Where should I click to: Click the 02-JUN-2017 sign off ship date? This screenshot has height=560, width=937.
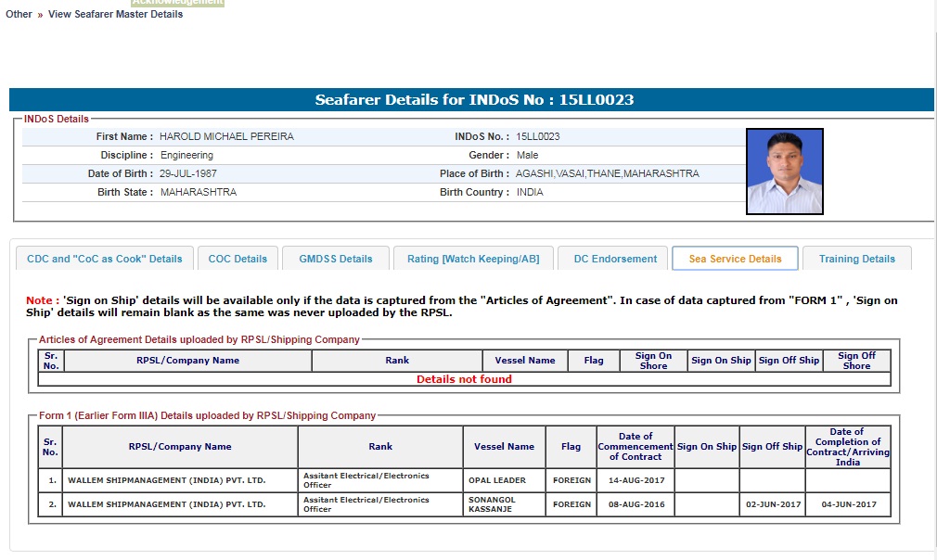tap(772, 504)
